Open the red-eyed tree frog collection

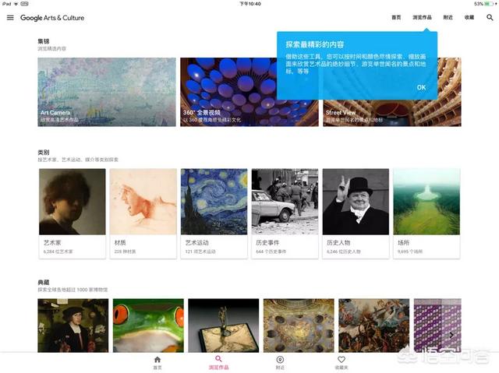148,325
